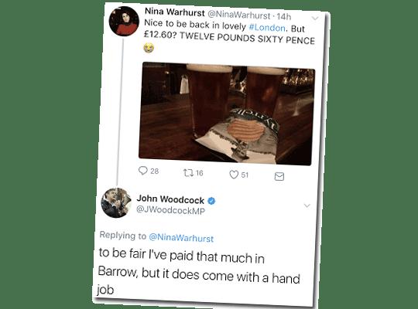Click the Nina Warhurst display name
418x309 pixels.
click(175, 12)
